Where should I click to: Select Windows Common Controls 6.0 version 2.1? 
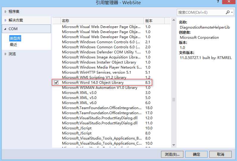tap(112, 42)
